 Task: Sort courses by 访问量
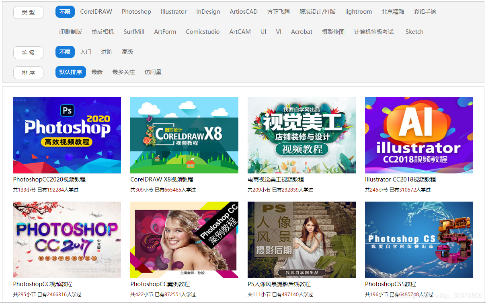pyautogui.click(x=153, y=72)
